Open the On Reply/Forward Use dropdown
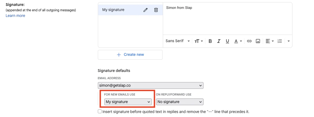The height and width of the screenshot is (117, 314). coord(180,102)
